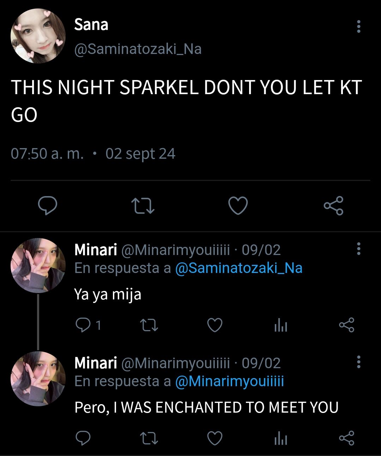Retweet the 'Ya ya mija' reply

tap(149, 325)
